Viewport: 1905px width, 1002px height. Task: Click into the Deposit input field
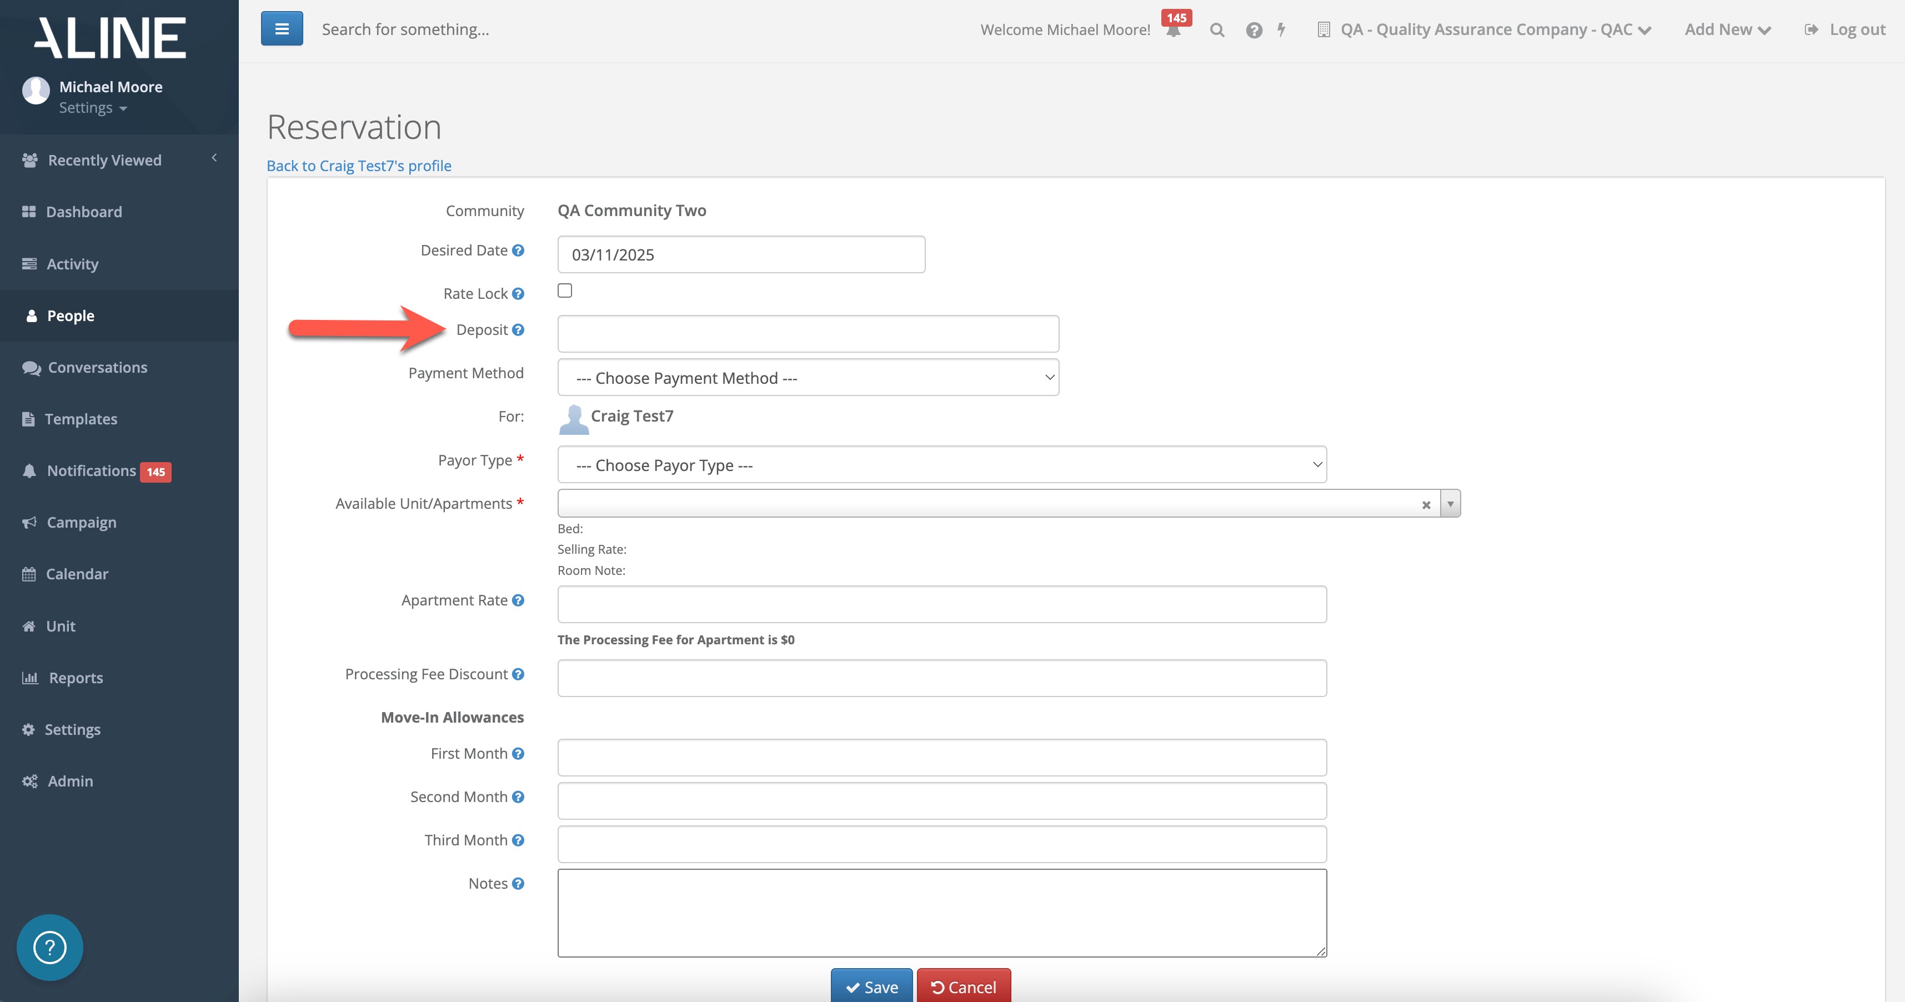click(808, 334)
